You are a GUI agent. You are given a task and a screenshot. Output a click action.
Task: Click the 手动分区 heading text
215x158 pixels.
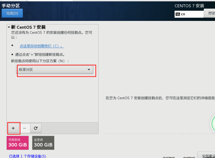(x=11, y=6)
